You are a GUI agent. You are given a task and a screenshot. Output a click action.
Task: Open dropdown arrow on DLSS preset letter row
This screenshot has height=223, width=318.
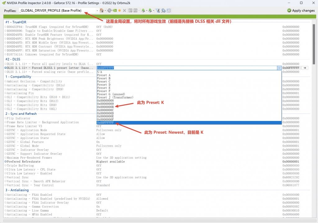(279, 68)
